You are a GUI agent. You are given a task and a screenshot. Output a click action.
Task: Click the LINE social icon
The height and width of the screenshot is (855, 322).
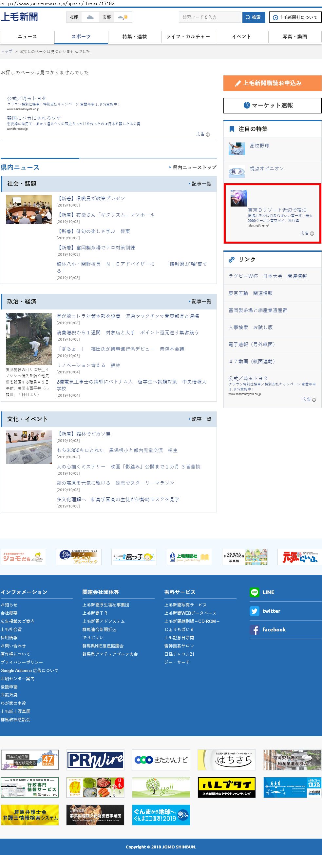tap(254, 592)
